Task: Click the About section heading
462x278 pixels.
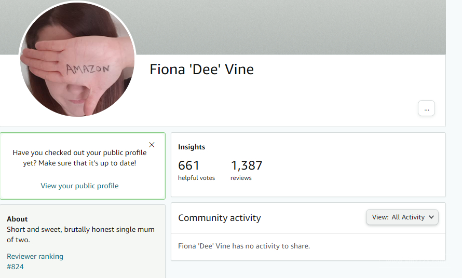Action: coord(17,219)
